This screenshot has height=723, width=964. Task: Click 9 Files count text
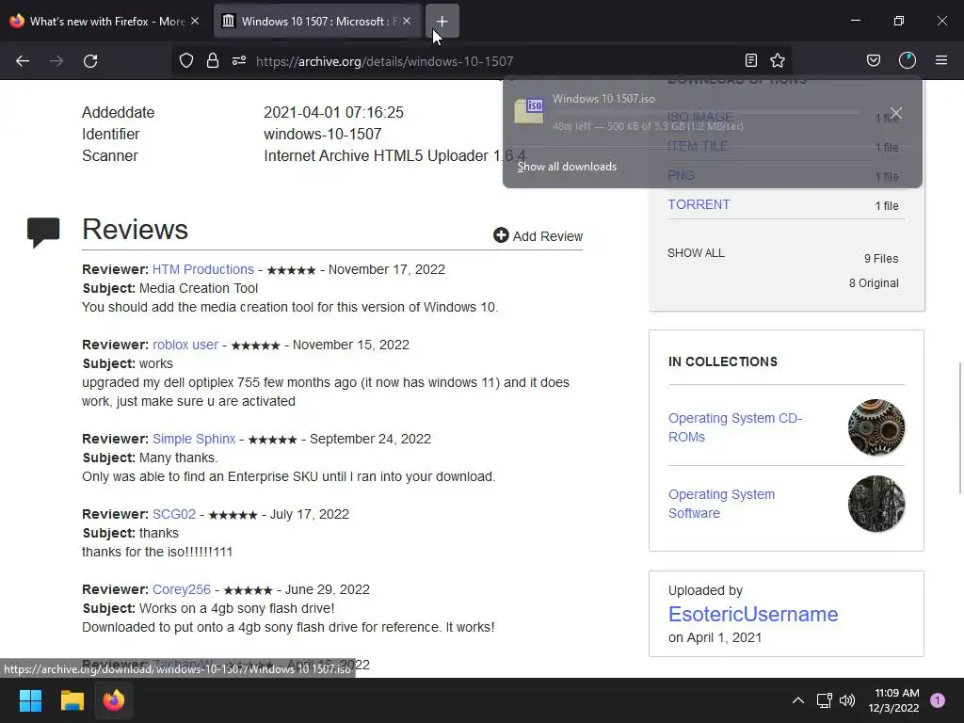pos(881,259)
